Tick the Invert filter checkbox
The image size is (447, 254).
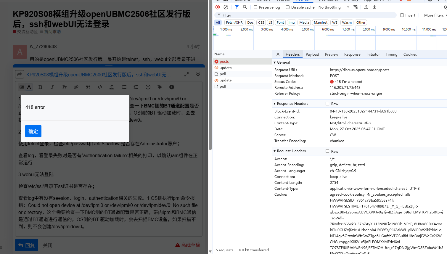402,15
